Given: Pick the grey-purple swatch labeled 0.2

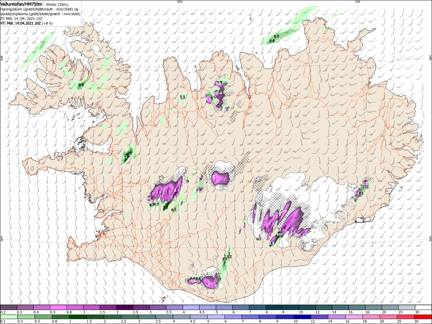Looking at the screenshot, I should pos(8,308).
